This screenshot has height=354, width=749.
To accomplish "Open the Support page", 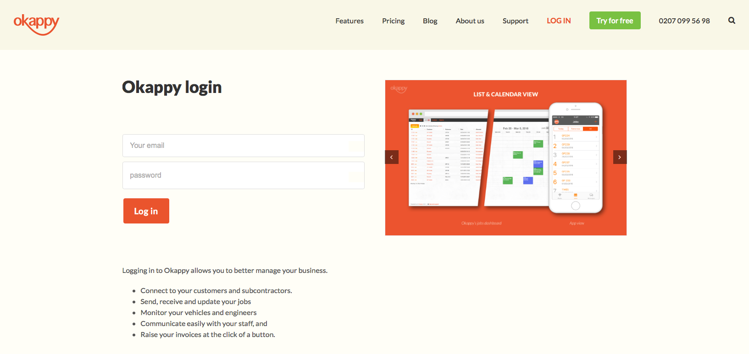I will pyautogui.click(x=516, y=21).
